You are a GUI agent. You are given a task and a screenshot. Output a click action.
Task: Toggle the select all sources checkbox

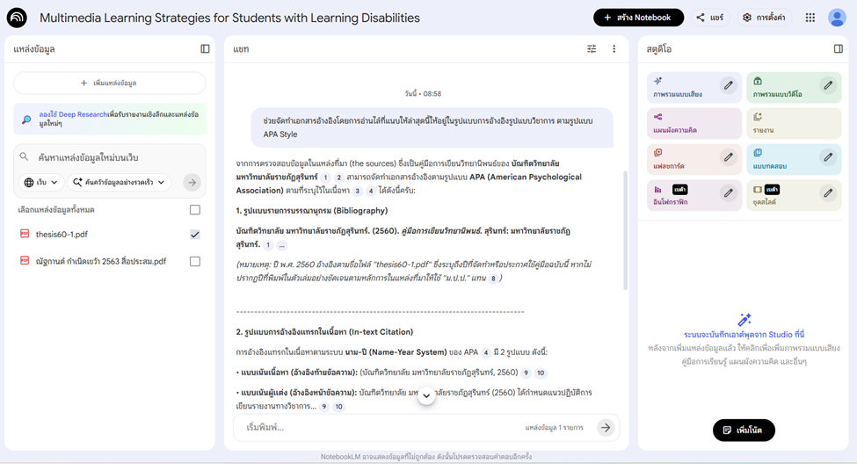pyautogui.click(x=195, y=210)
